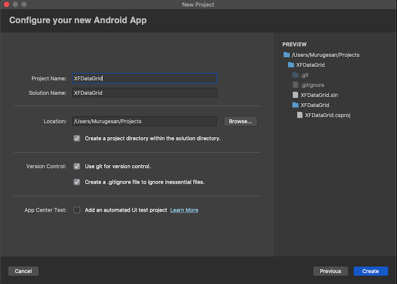Click the .gitignore file icon
Viewport: 397px width, 284px height.
pyautogui.click(x=295, y=85)
